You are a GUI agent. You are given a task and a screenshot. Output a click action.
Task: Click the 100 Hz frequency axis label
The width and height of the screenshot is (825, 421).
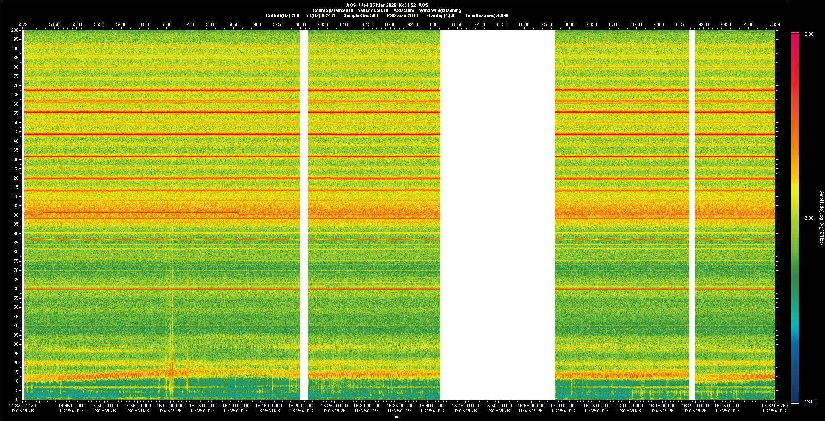[15, 215]
